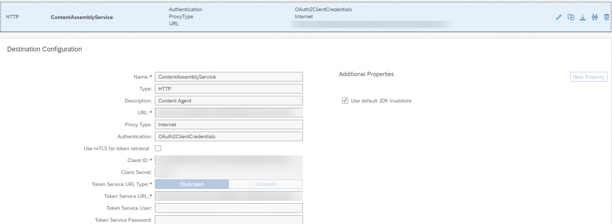The width and height of the screenshot is (612, 224).
Task: Select the ContentAssemblyService row name
Action: [82, 17]
